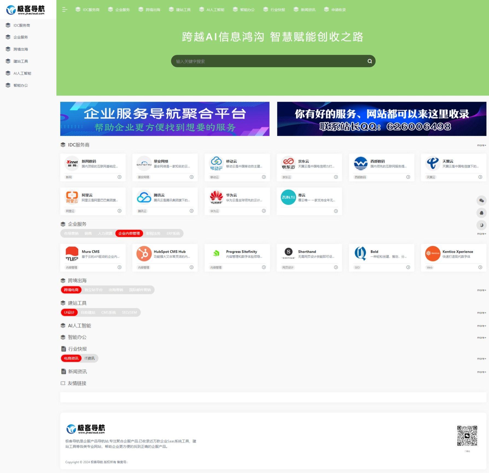Open arrow icon on Kentico Xperience card

click(x=480, y=267)
